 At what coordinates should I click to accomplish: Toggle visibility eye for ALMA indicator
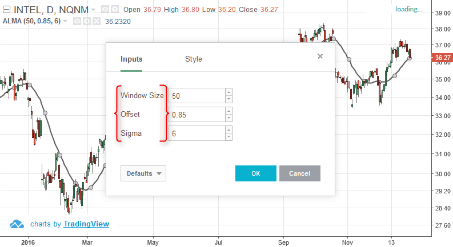[x=77, y=21]
